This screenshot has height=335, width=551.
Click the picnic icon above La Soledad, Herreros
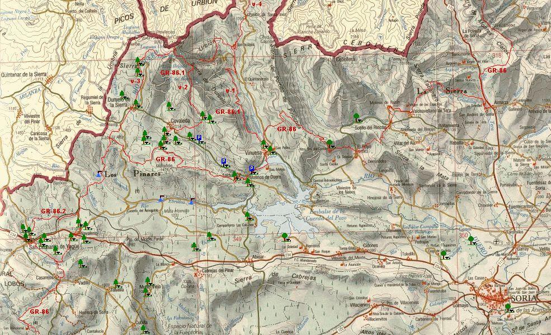pyautogui.click(x=285, y=237)
